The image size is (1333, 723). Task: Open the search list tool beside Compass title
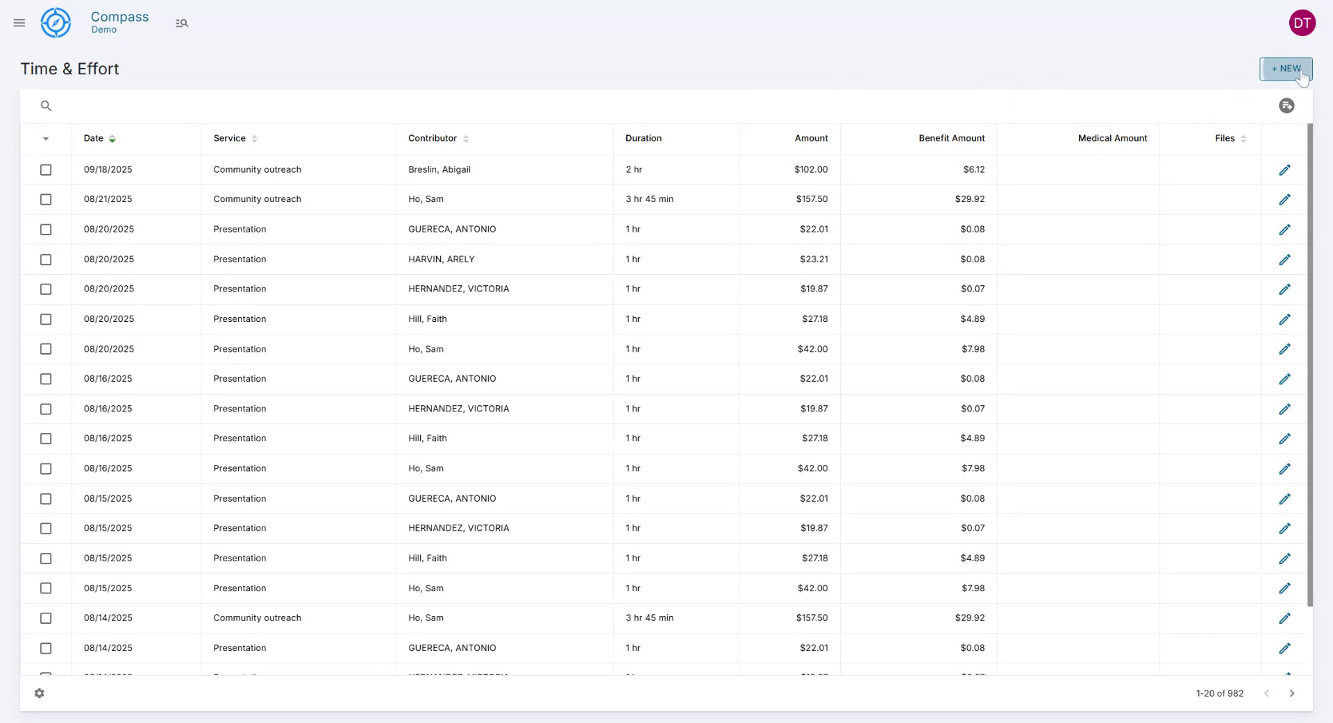(182, 22)
